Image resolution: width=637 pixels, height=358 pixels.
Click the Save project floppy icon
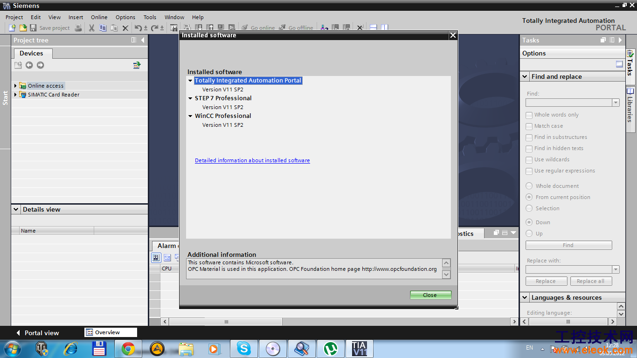point(33,28)
